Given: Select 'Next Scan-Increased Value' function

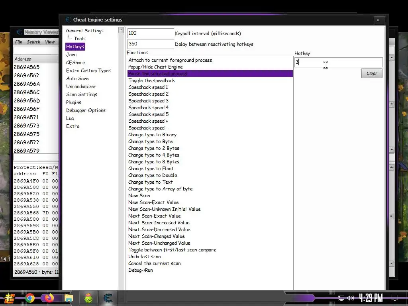Looking at the screenshot, I should pyautogui.click(x=210, y=222).
